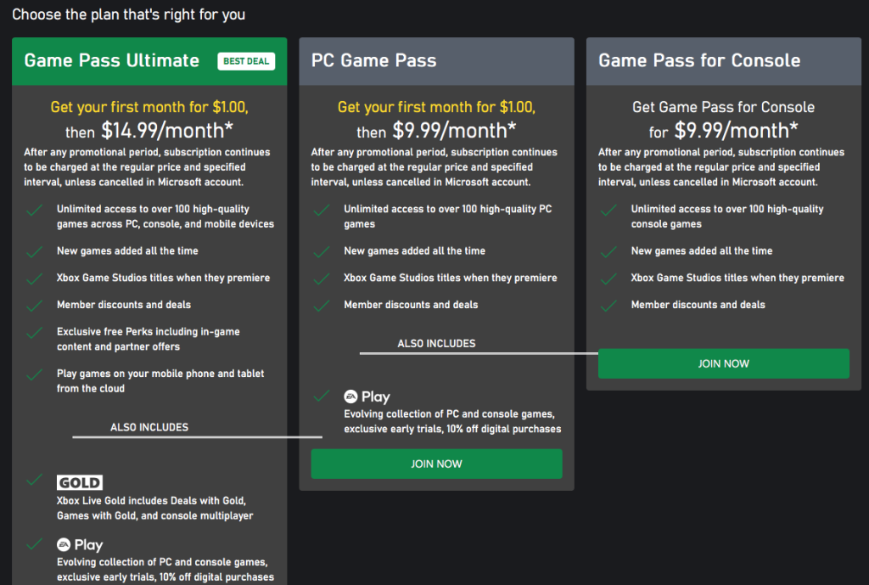Select the Game Pass for Console header

699,61
